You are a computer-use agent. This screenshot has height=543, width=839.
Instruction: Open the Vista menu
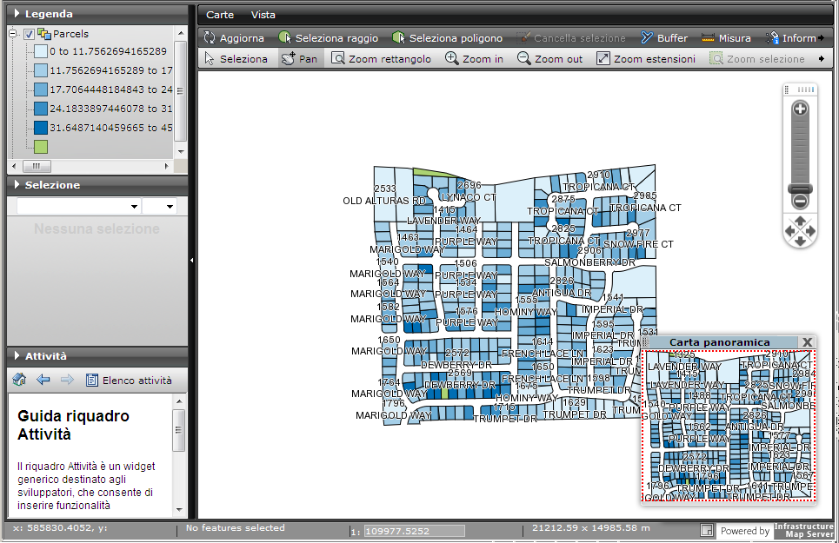[263, 15]
